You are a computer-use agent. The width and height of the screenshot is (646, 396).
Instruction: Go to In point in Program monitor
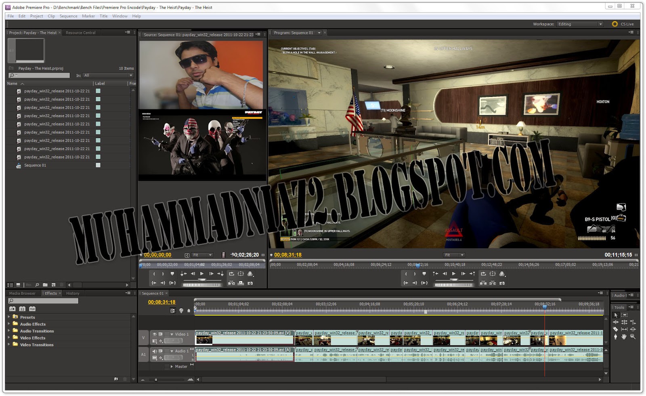(406, 283)
